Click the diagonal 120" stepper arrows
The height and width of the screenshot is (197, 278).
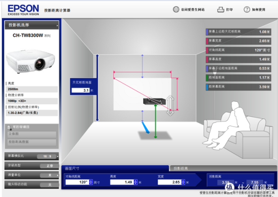91,182
